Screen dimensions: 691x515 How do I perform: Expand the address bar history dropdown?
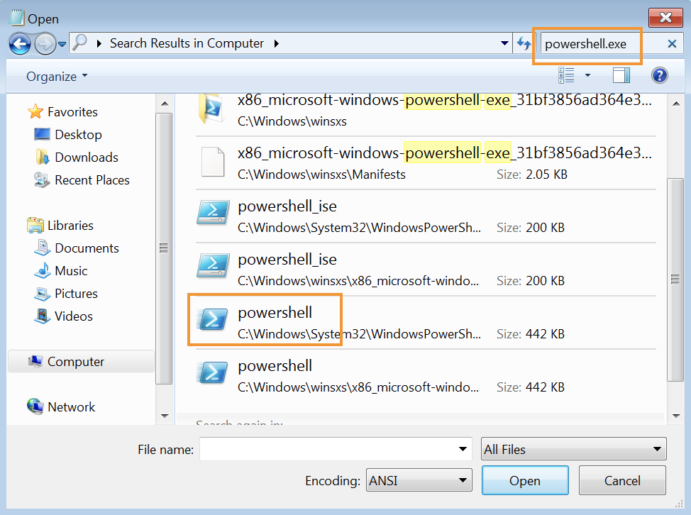[504, 43]
